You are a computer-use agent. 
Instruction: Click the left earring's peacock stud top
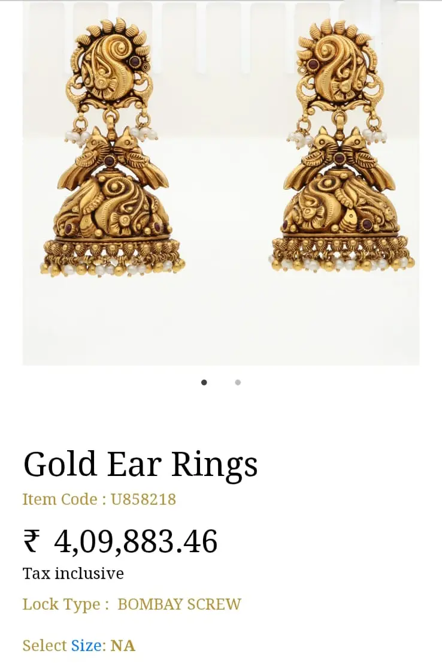point(109,64)
